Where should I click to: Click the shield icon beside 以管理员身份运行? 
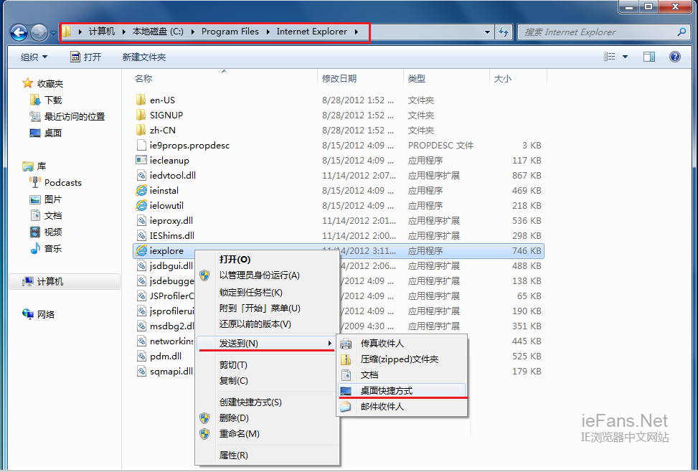(204, 275)
